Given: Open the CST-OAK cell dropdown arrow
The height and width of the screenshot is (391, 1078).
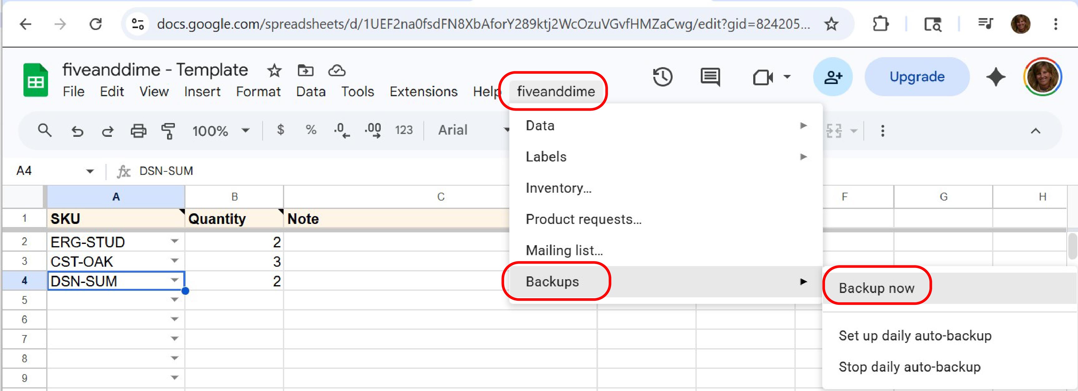Looking at the screenshot, I should (175, 261).
